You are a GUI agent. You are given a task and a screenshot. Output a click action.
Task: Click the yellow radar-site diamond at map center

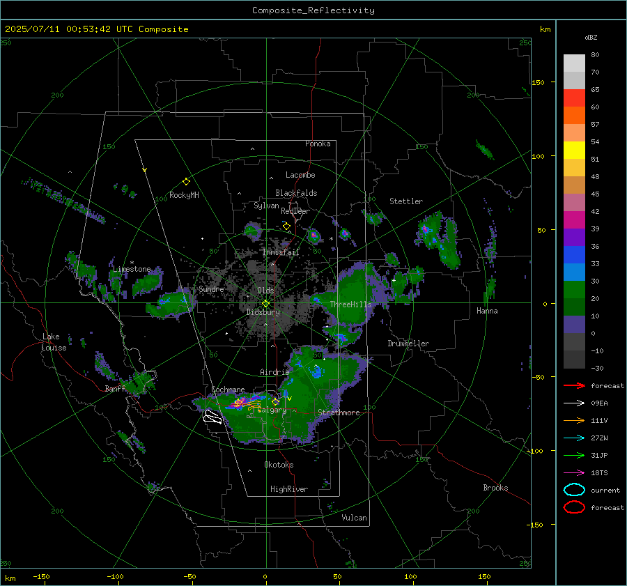[266, 304]
